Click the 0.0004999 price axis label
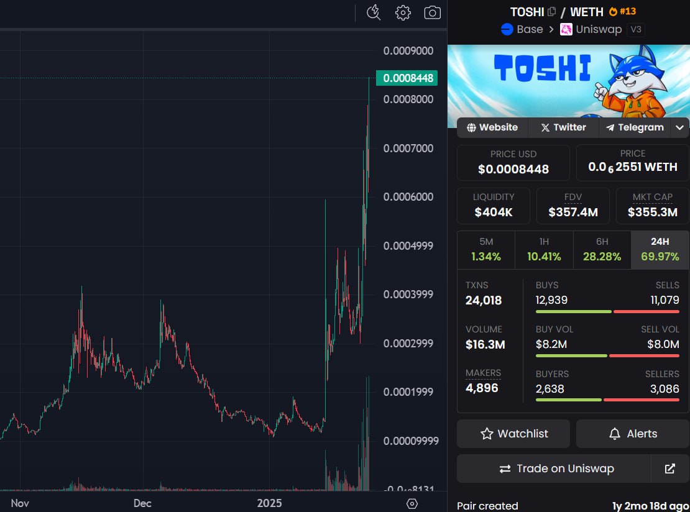This screenshot has width=690, height=512. [408, 245]
